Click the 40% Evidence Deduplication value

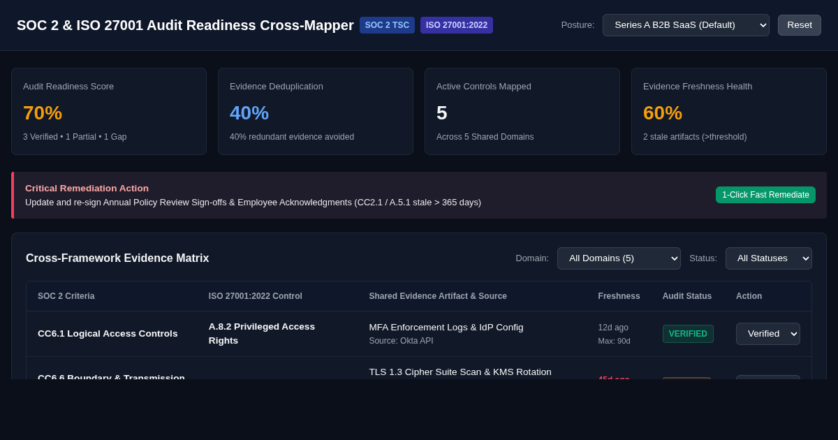[249, 113]
